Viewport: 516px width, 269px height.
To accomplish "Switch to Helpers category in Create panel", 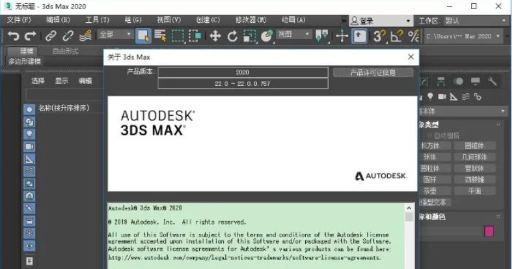I will tap(454, 96).
